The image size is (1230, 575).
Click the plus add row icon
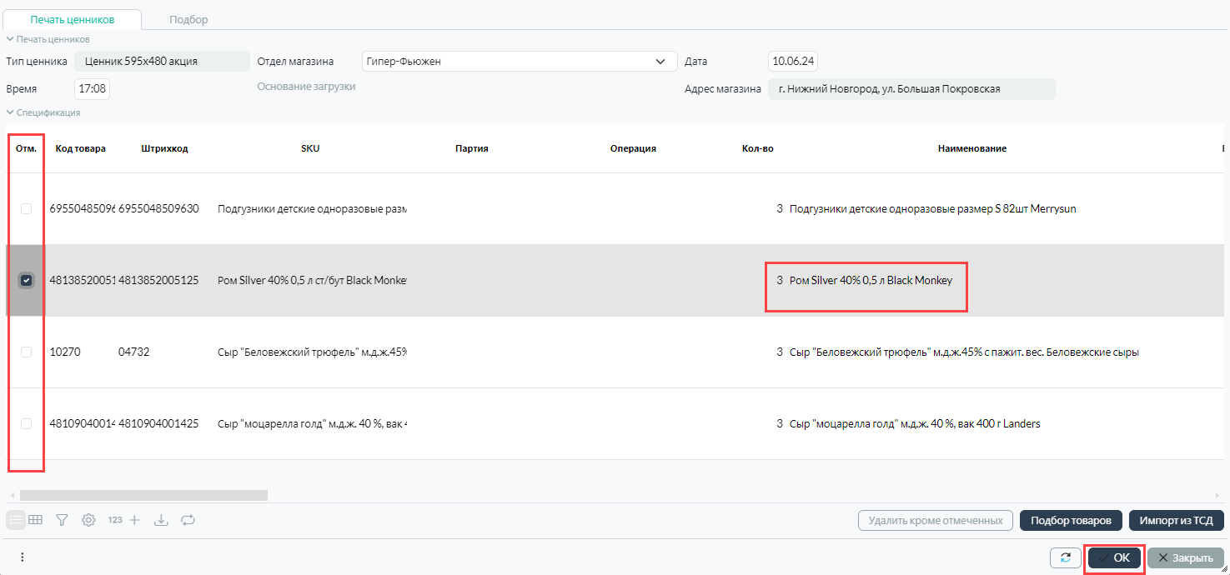point(135,520)
